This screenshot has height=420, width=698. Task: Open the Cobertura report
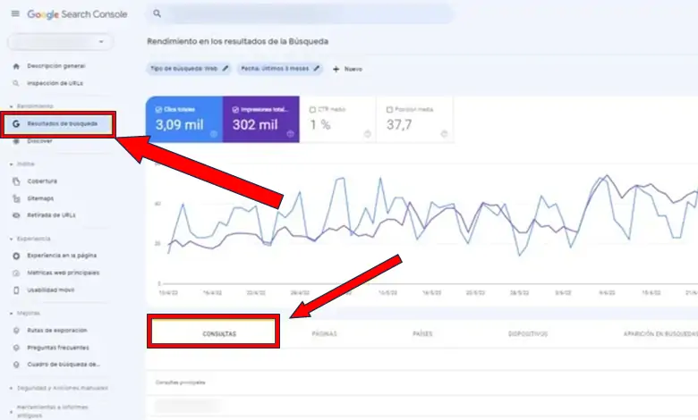click(42, 181)
